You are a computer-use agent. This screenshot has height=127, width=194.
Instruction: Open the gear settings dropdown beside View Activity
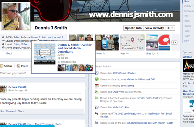point(171,28)
